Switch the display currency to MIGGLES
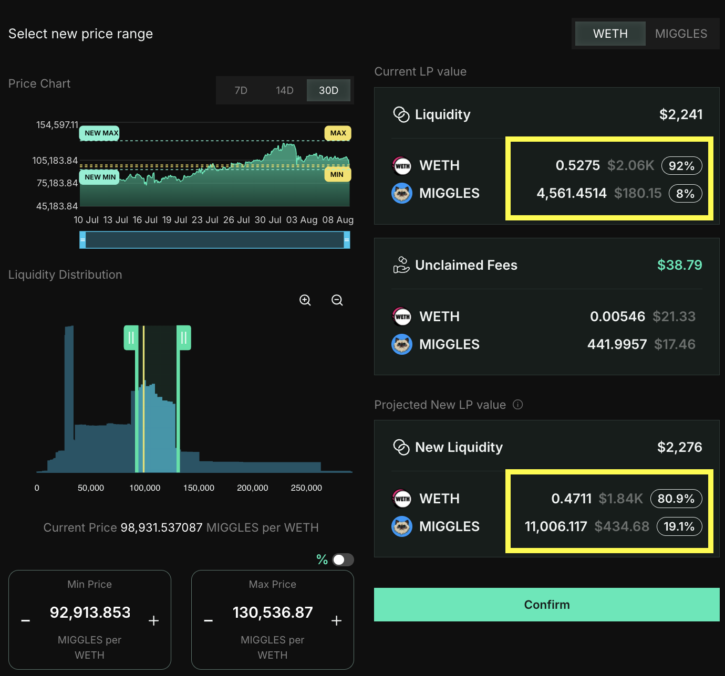This screenshot has height=676, width=725. [x=681, y=33]
